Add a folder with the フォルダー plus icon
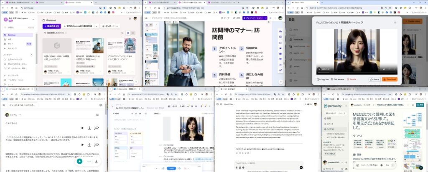Viewport: 428px width, 172px height. (31, 55)
